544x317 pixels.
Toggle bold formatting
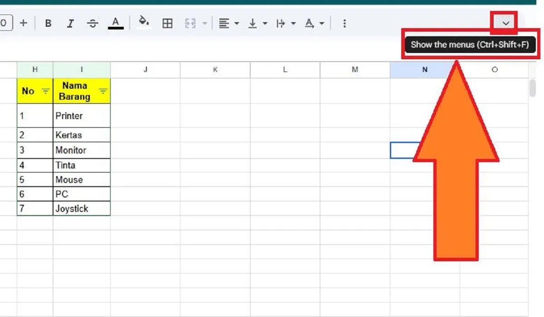pyautogui.click(x=49, y=24)
